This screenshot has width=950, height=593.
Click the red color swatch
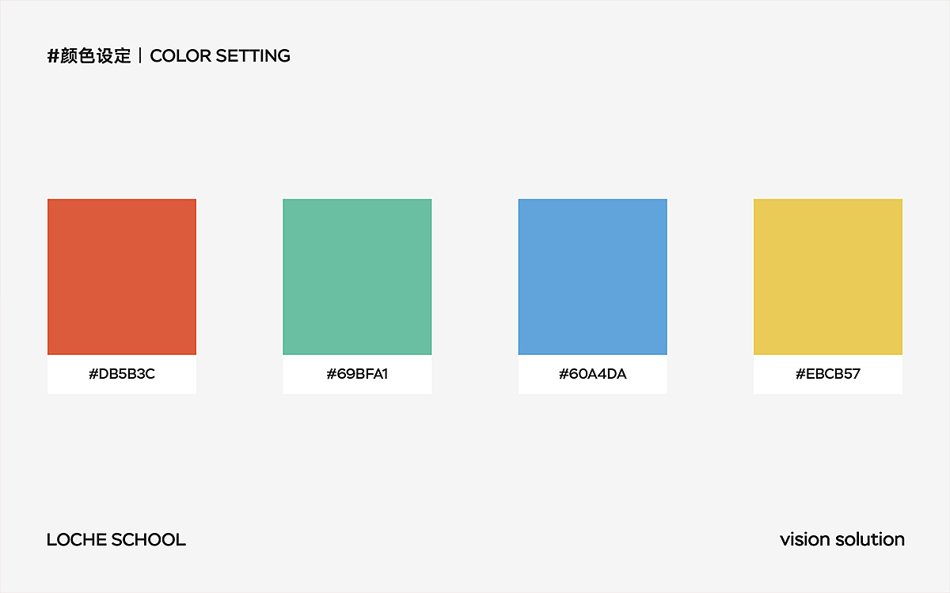[x=122, y=277]
